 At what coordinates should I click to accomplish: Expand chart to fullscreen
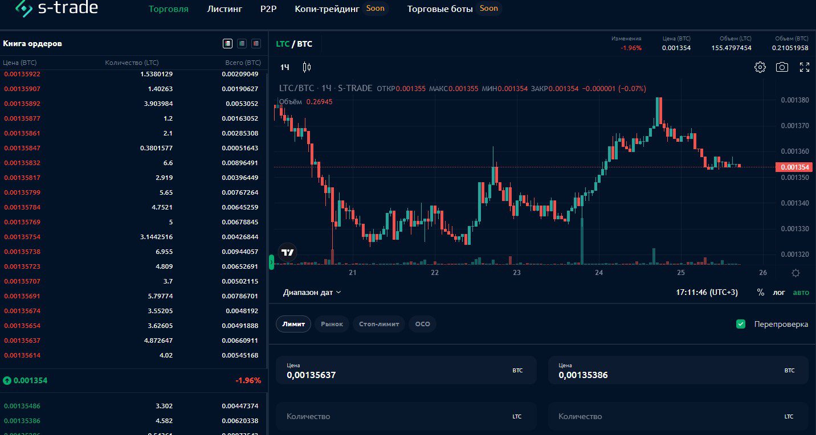805,67
